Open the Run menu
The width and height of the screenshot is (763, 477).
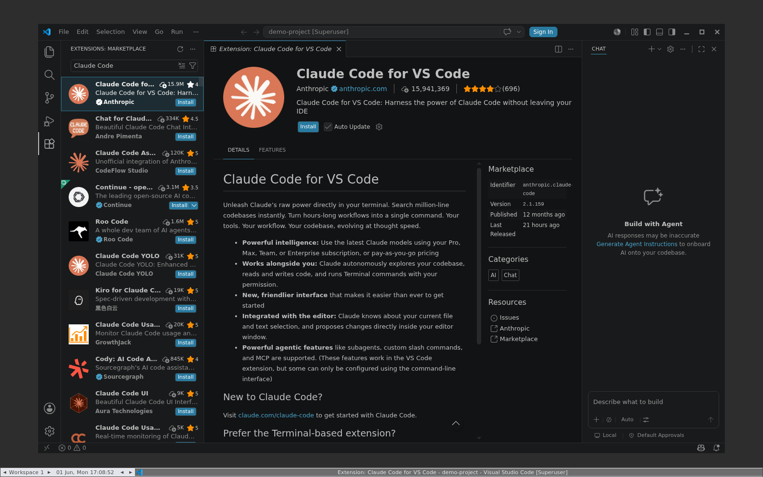coord(177,32)
